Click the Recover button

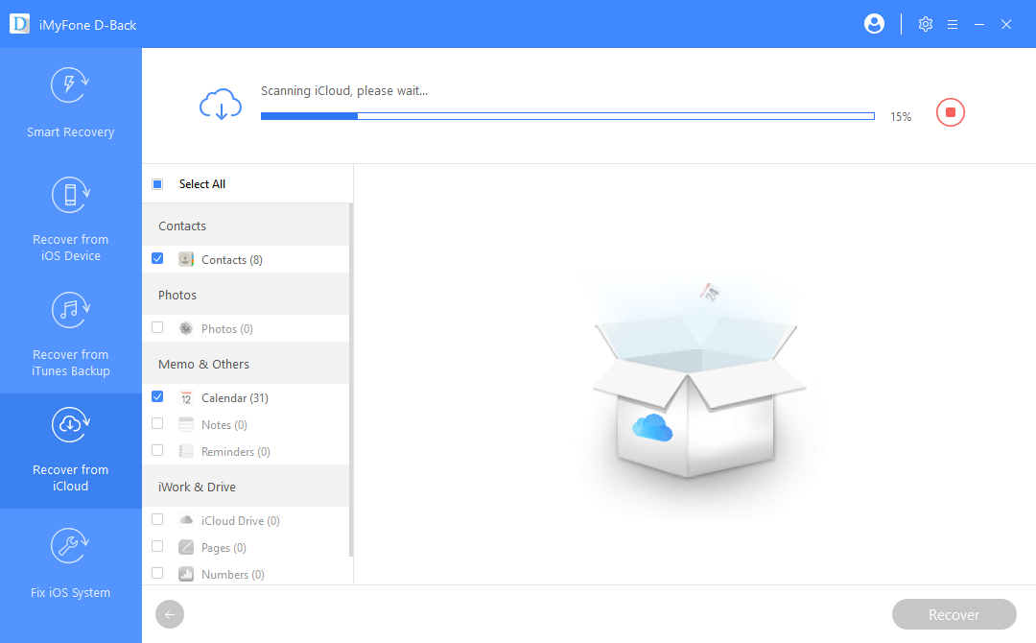954,614
